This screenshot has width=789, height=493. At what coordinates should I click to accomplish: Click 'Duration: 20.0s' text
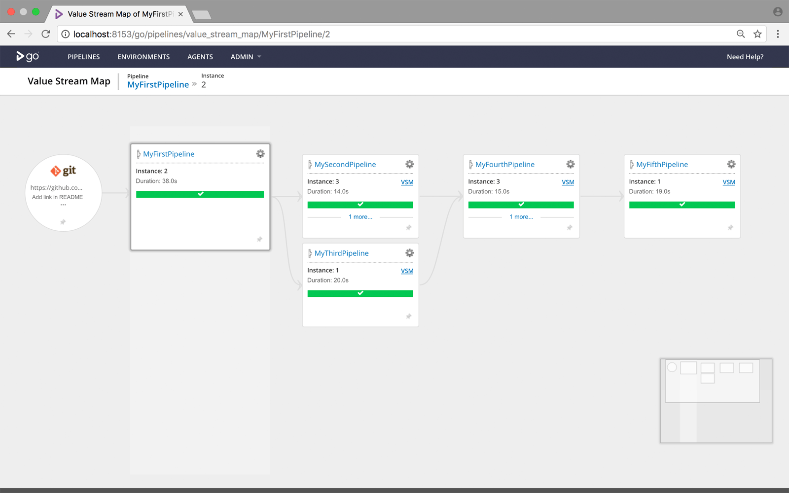[x=328, y=280]
